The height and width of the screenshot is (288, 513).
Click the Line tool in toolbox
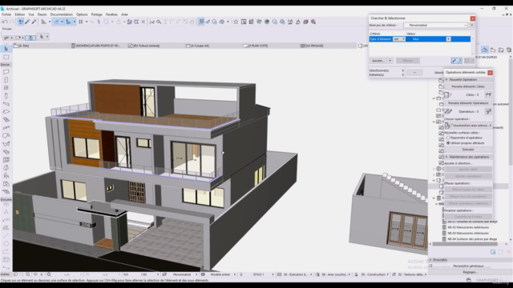point(6,235)
